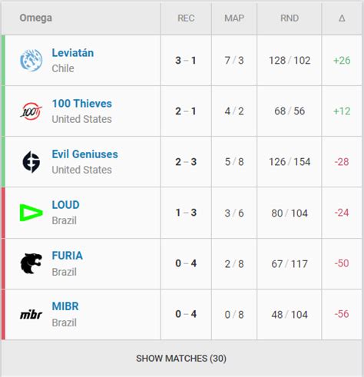Click the MIBR team logo
This screenshot has height=377, width=364.
point(31,315)
